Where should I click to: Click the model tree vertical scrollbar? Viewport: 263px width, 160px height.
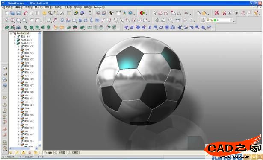(x=40, y=89)
